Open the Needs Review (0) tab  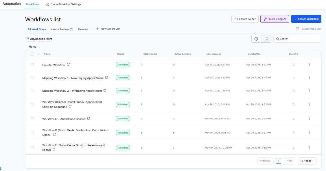click(x=62, y=29)
